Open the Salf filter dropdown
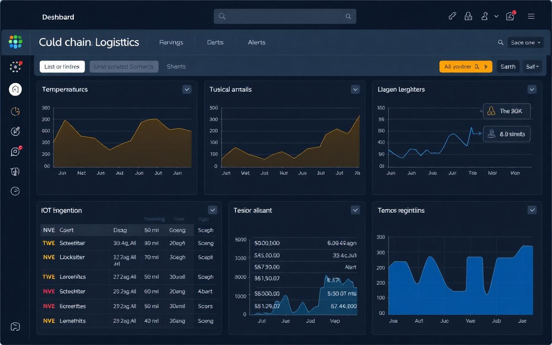The width and height of the screenshot is (552, 345). point(533,66)
